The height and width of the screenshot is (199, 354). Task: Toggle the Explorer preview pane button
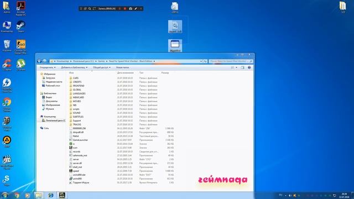tap(242, 67)
